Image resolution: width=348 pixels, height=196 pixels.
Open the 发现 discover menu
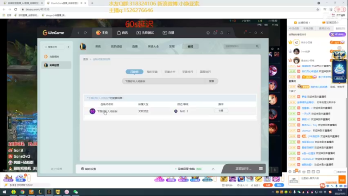coord(172,47)
